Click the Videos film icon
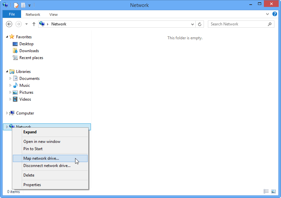This screenshot has width=281, height=198. tap(15, 99)
